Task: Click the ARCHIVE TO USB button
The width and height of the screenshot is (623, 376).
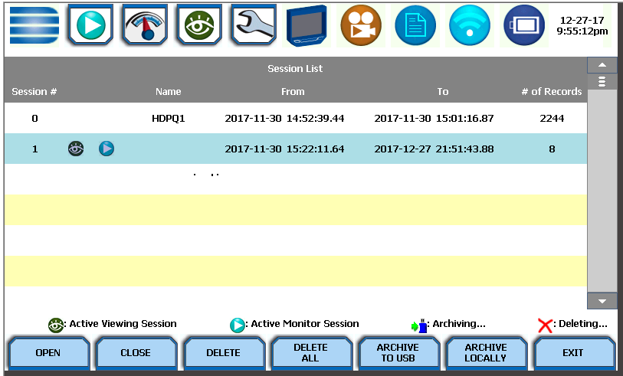Action: 398,353
